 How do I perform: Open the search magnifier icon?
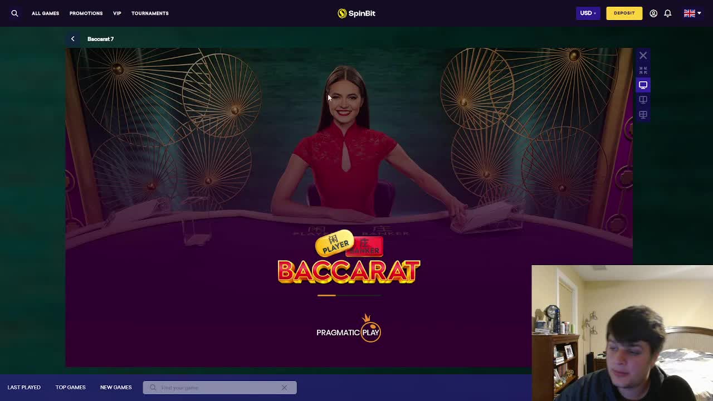[14, 13]
